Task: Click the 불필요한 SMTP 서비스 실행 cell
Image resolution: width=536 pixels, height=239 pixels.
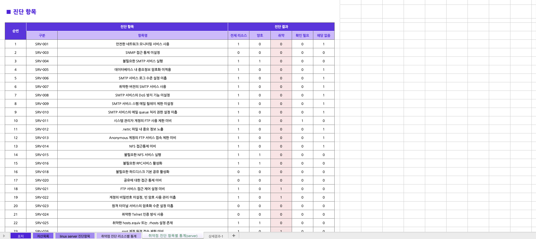Action: pyautogui.click(x=143, y=61)
